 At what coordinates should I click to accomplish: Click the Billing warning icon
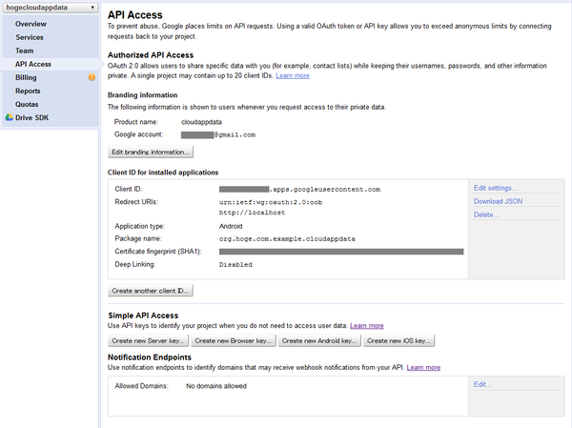click(x=92, y=77)
